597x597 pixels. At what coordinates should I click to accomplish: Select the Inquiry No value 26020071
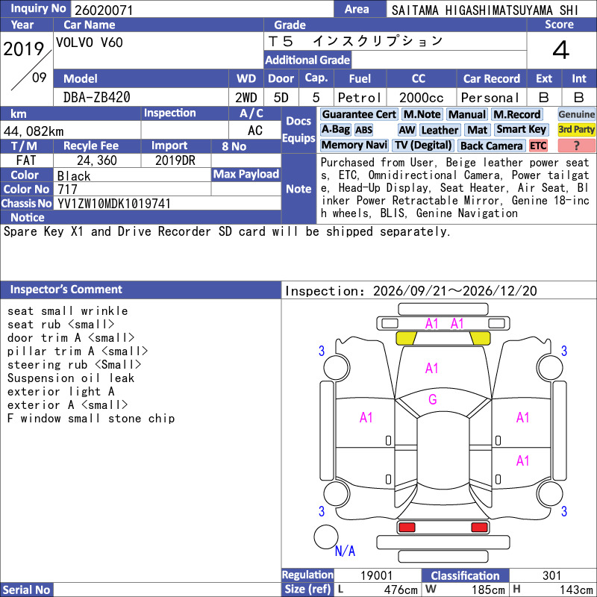[x=104, y=10]
